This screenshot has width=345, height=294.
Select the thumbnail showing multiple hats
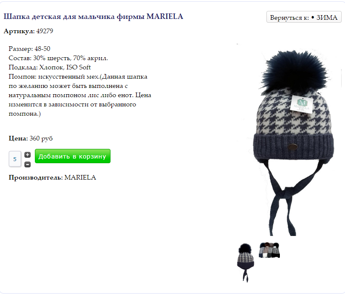[269, 250]
